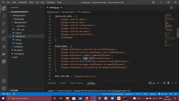Split the terminal panel
The height and width of the screenshot is (101, 179).
tap(164, 83)
